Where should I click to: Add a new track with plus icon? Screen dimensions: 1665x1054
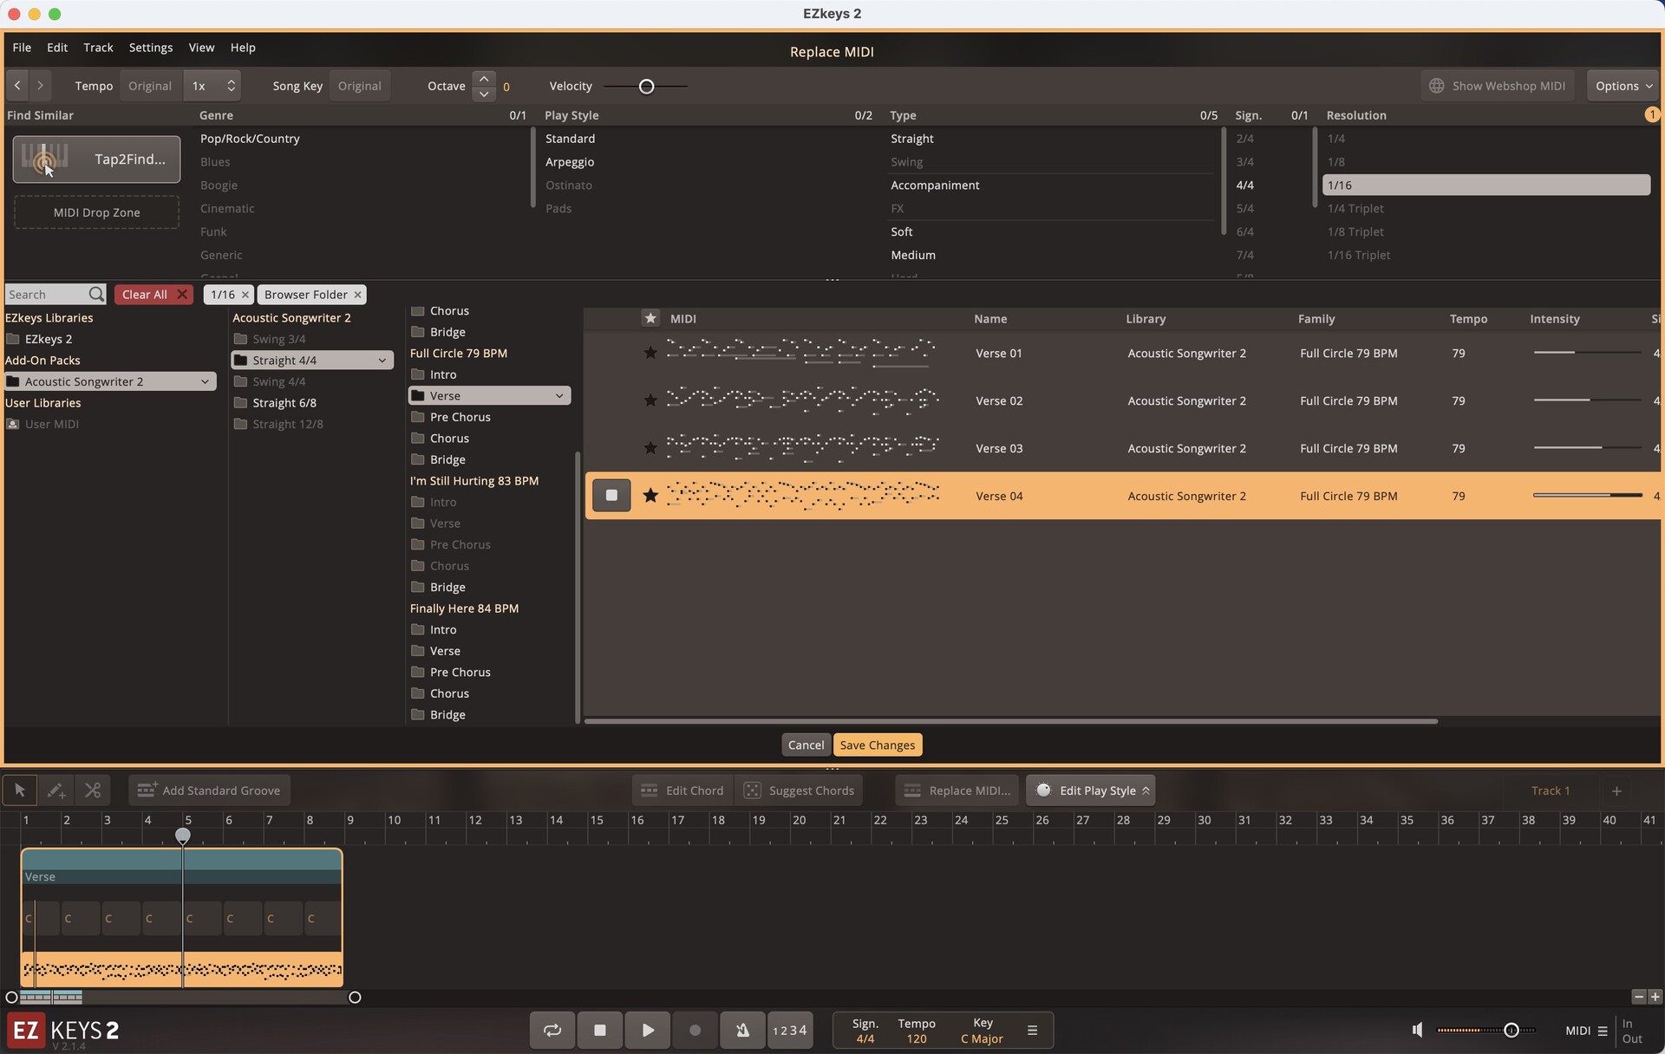[x=1616, y=790]
